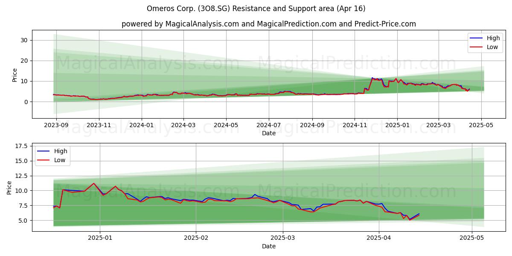Viewport: 512px width, 256px height.
Task: Click the '2024-01' tick on the top chart
Action: point(141,125)
